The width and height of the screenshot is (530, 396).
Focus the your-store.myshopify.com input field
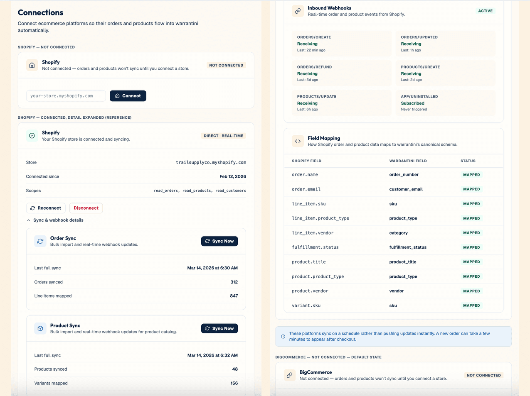tap(66, 96)
